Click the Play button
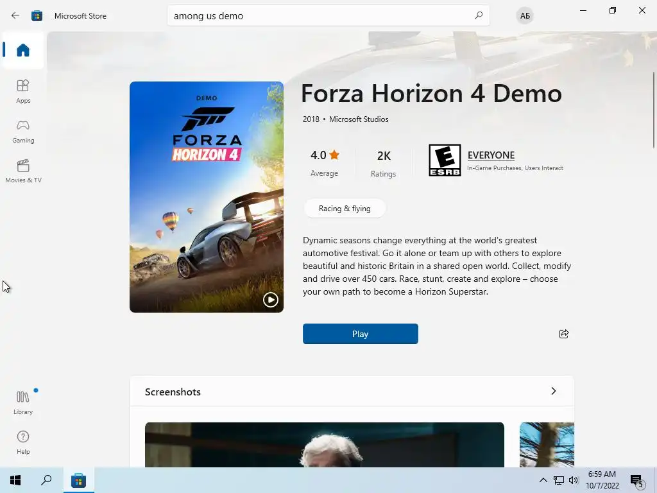Viewport: 657px width, 493px height. [x=361, y=334]
